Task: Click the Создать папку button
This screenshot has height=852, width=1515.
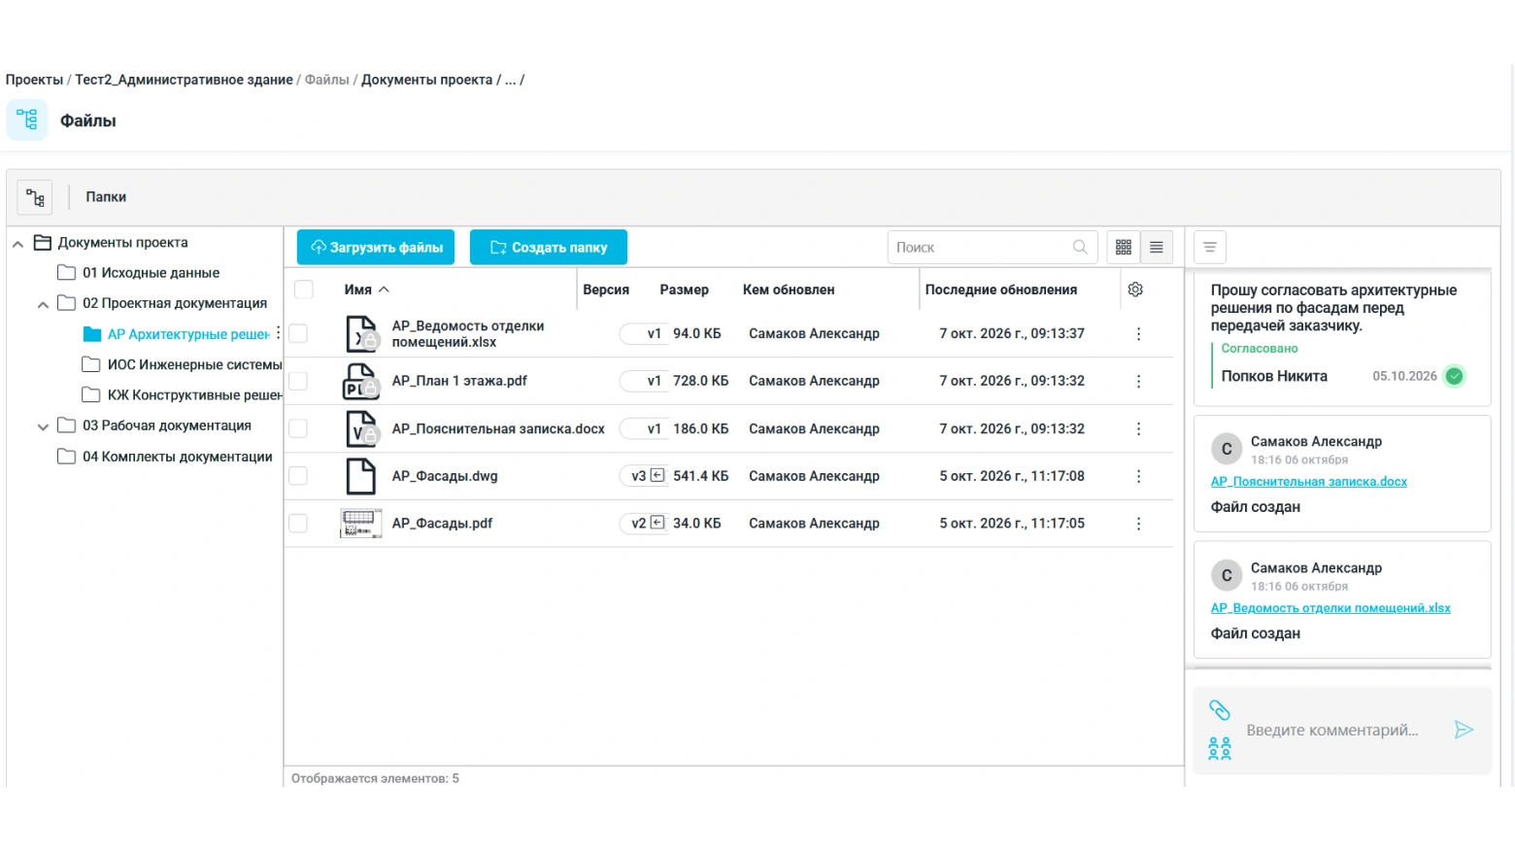Action: [549, 248]
